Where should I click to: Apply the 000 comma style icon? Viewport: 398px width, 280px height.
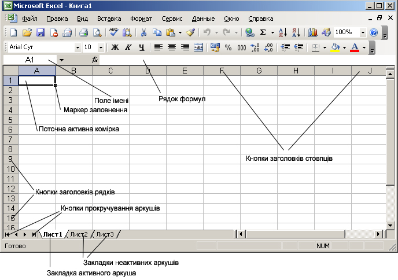pyautogui.click(x=242, y=47)
